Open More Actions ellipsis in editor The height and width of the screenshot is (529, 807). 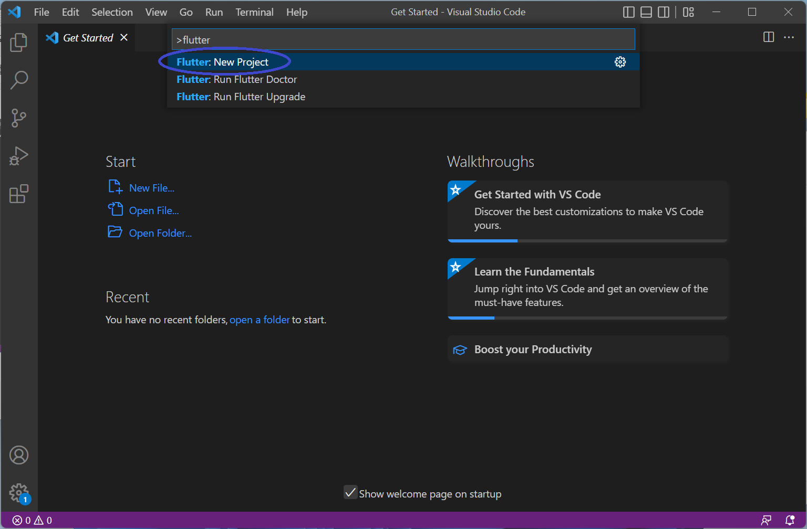[789, 37]
